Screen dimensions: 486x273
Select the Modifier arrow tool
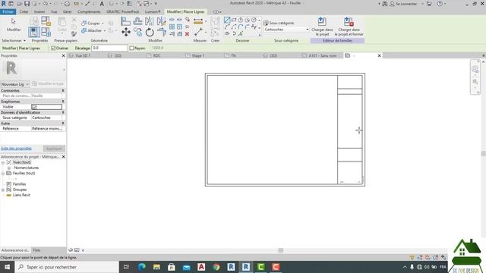14,25
